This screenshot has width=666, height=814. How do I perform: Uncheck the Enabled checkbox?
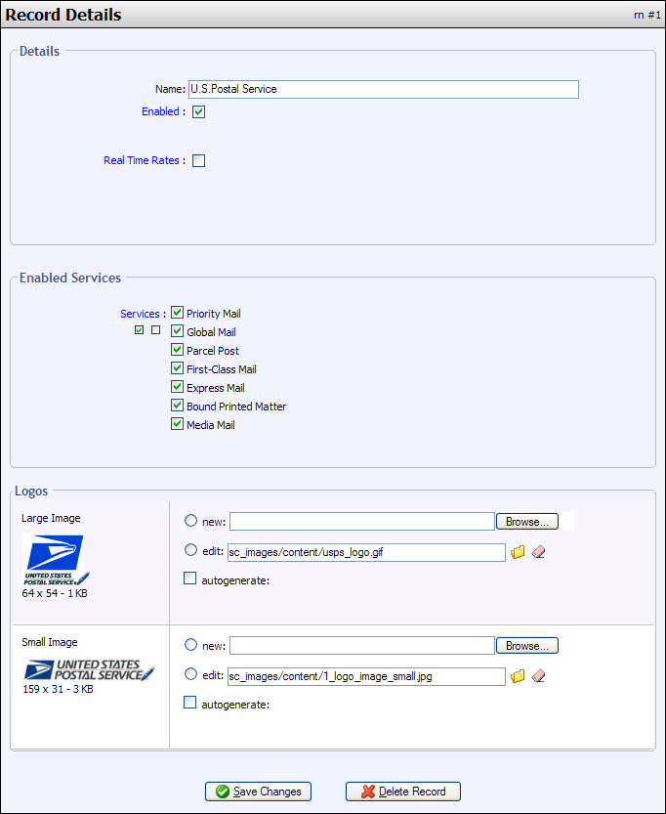coord(198,112)
